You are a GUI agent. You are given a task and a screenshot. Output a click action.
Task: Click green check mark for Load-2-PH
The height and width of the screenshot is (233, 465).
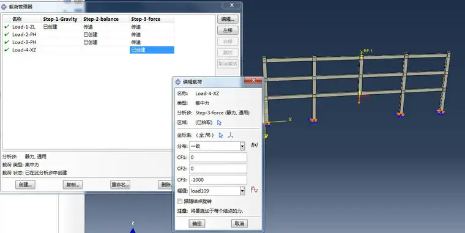pos(7,34)
